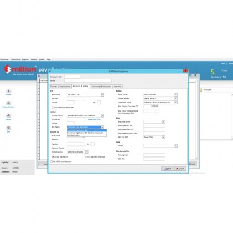Tick the No HRDF contribution checkbox
Image resolution: width=233 pixels, height=233 pixels.
(52, 161)
